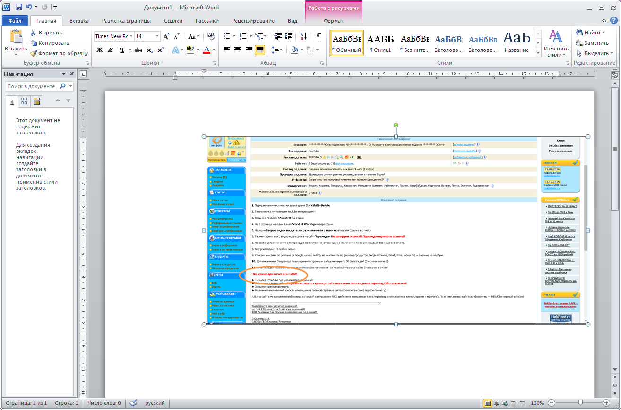Show or hide paragraph marks
Screen dimensions: 621x410
pos(319,36)
